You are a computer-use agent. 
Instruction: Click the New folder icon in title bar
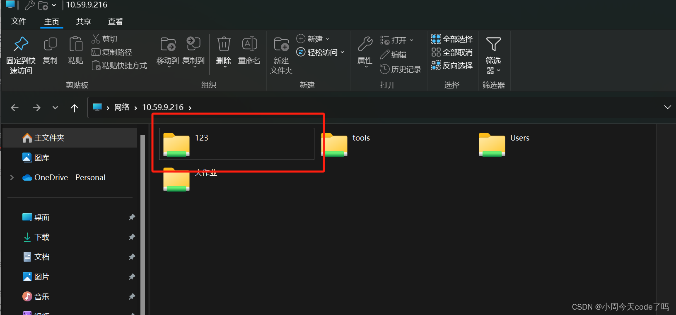pos(43,5)
